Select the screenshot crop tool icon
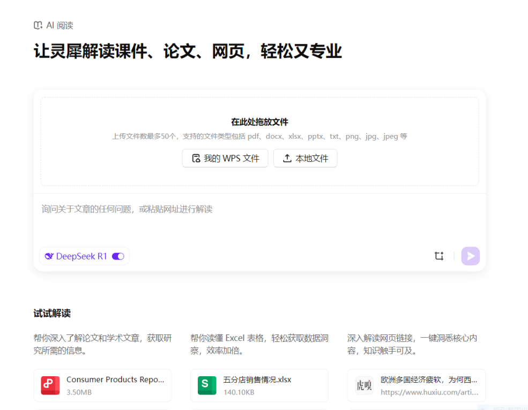 tap(439, 256)
